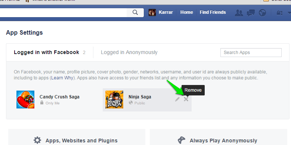The image size is (291, 145).
Task: Select the Candy Crush Saga name
Action: coord(59,97)
